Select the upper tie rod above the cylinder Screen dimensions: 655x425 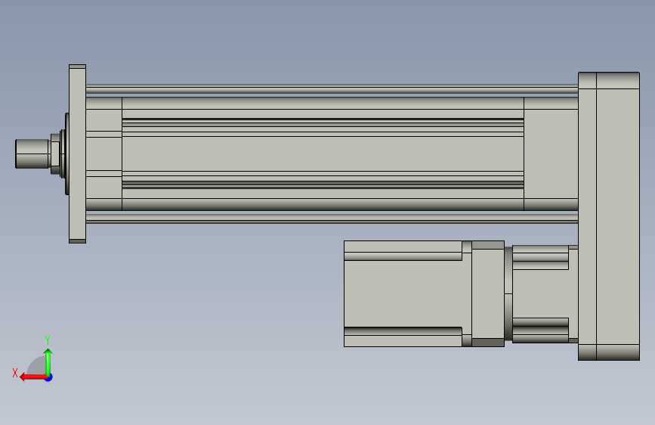[332, 89]
